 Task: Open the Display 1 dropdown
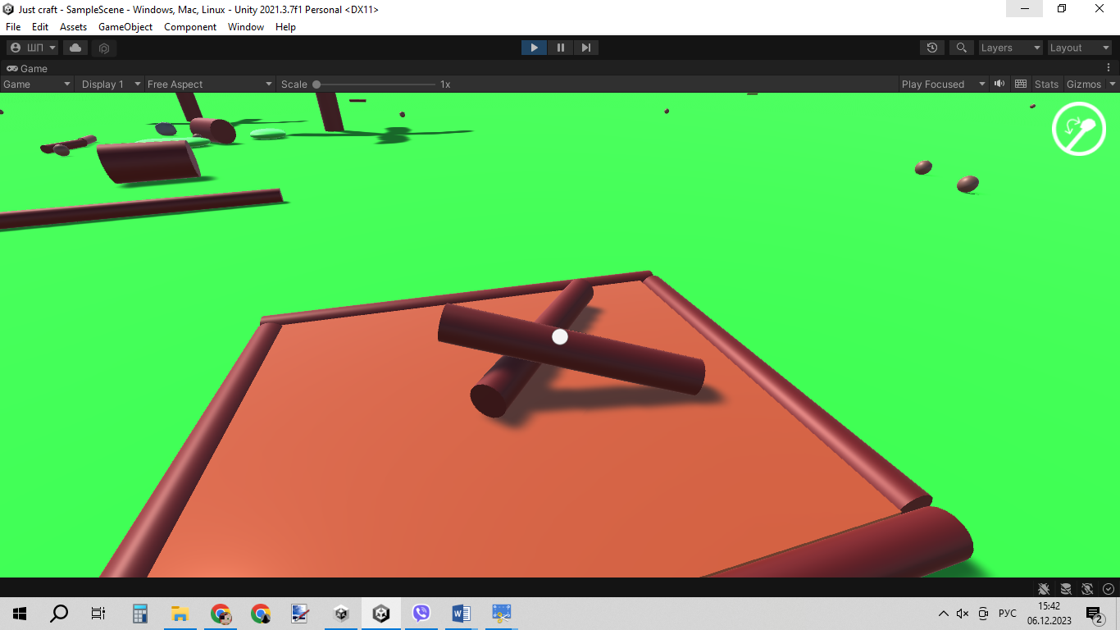[110, 84]
